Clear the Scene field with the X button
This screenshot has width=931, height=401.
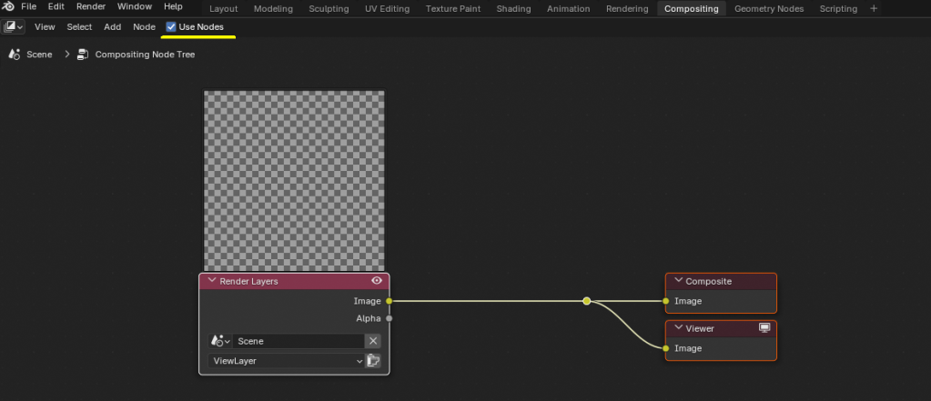click(372, 341)
